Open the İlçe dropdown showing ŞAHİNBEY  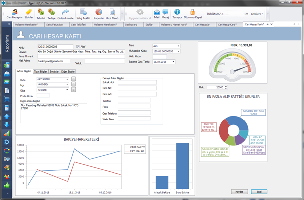click(x=67, y=84)
